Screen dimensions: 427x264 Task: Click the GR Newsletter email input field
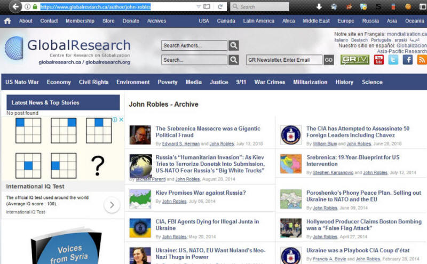(284, 60)
